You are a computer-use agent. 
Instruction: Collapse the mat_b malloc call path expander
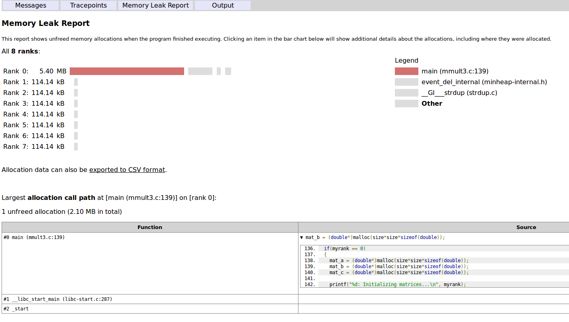302,237
